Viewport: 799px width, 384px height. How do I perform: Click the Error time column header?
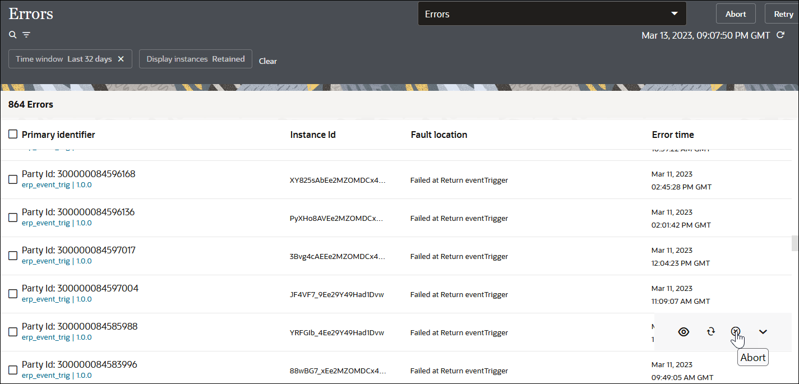(673, 135)
